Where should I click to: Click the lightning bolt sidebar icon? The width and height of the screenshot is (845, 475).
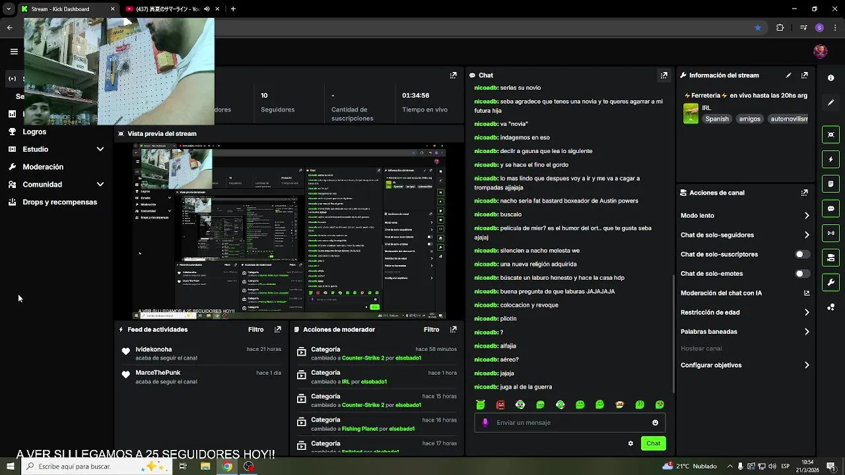tap(830, 159)
